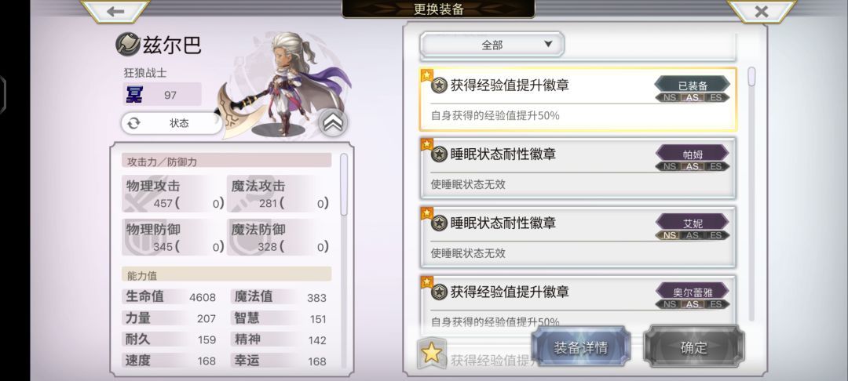848x381 pixels.
Task: Click the refresh arrows in 状态 button
Action: 133,123
